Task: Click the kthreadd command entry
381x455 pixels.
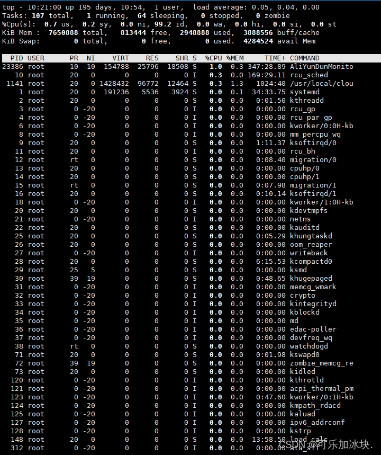Action: [x=307, y=101]
